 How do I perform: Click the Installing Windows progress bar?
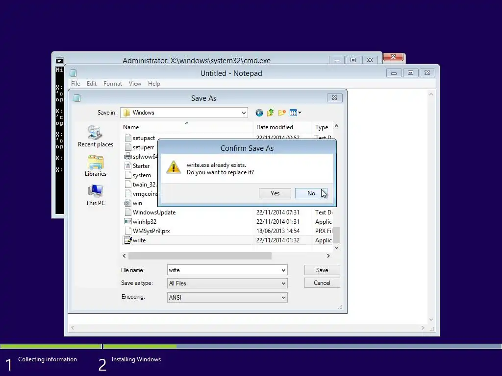click(302, 346)
